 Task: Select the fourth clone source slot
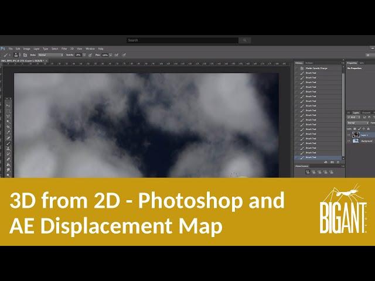(326, 172)
